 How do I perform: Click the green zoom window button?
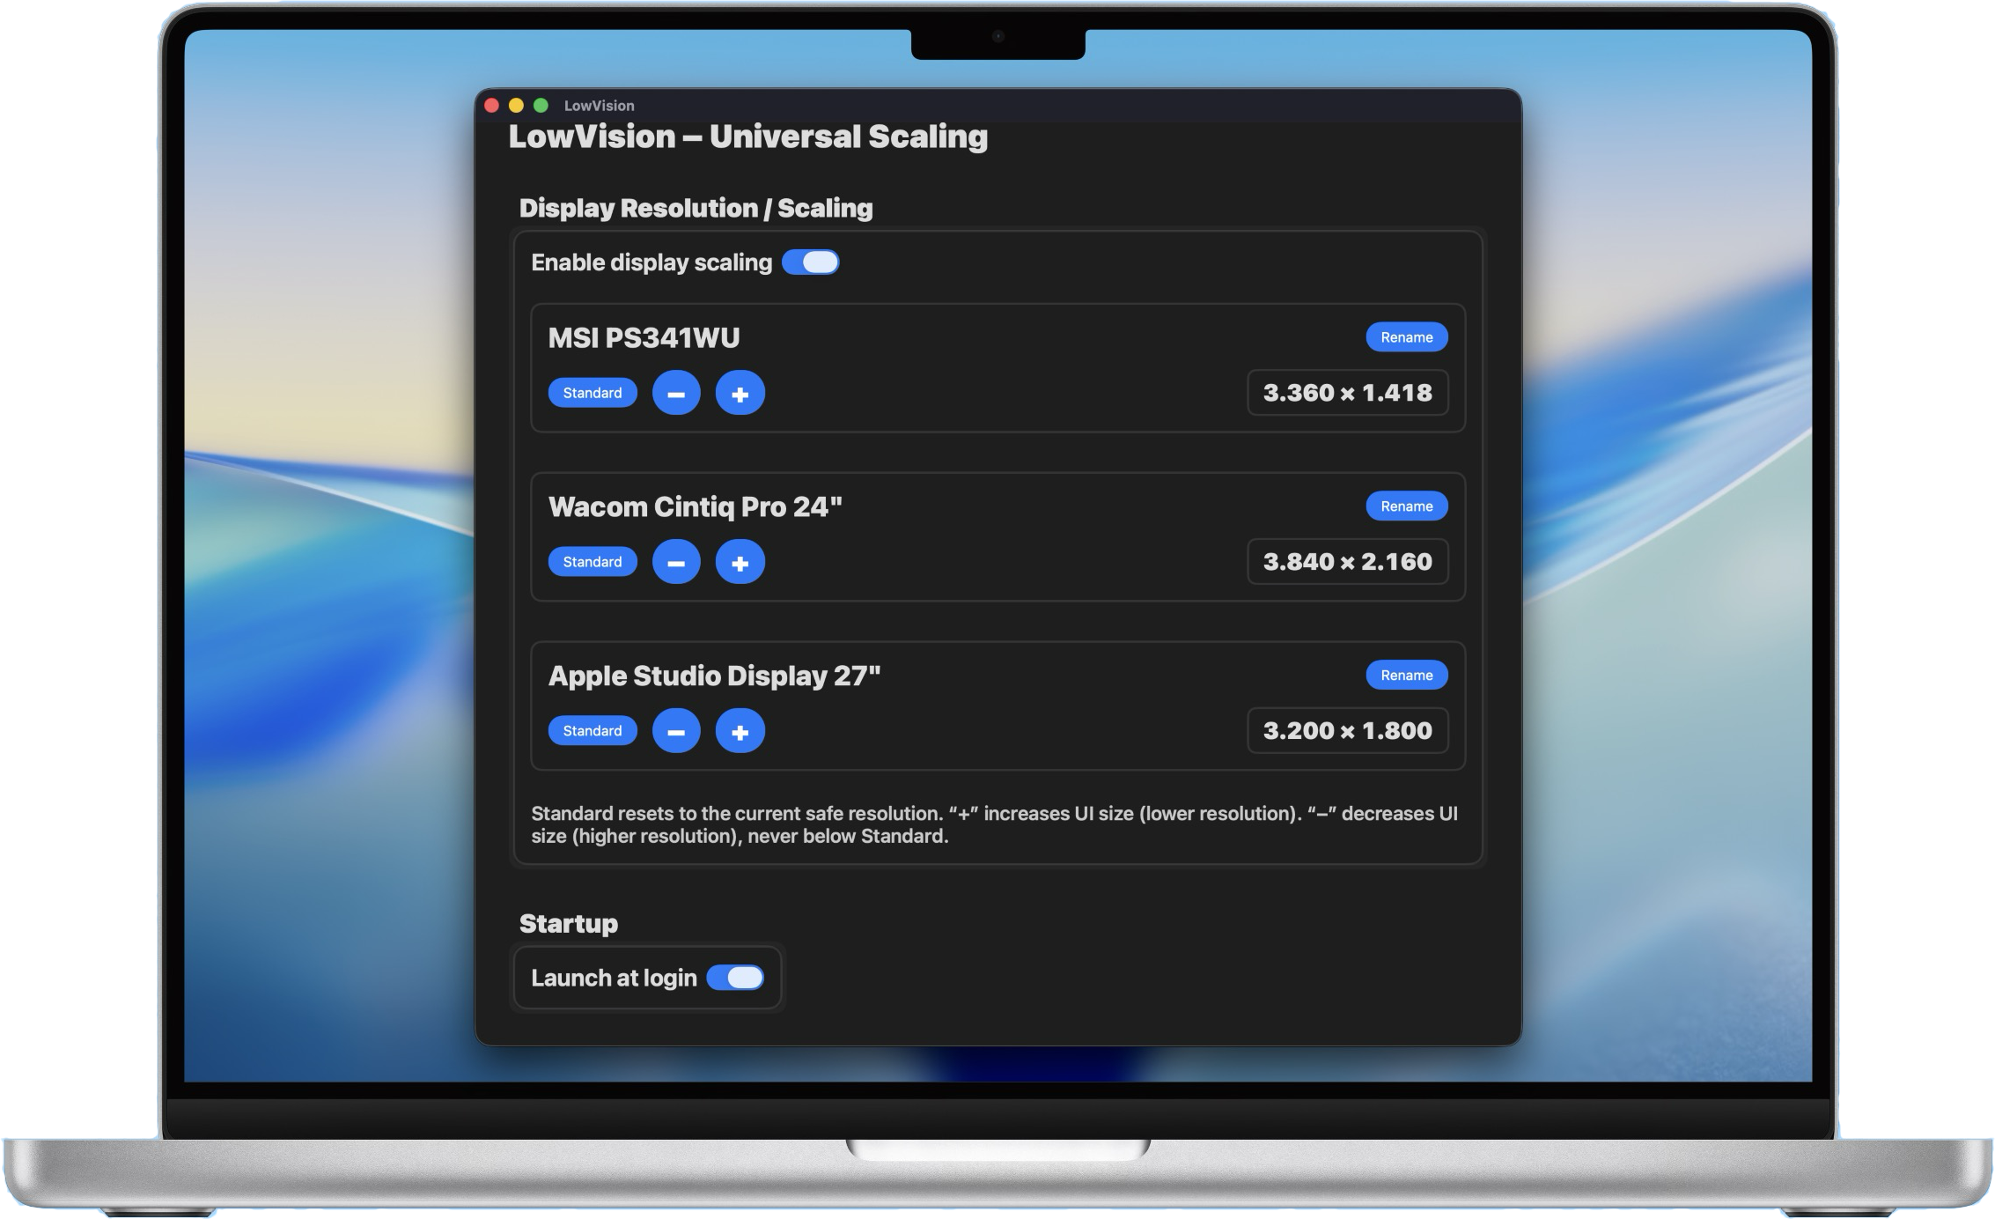pos(541,106)
